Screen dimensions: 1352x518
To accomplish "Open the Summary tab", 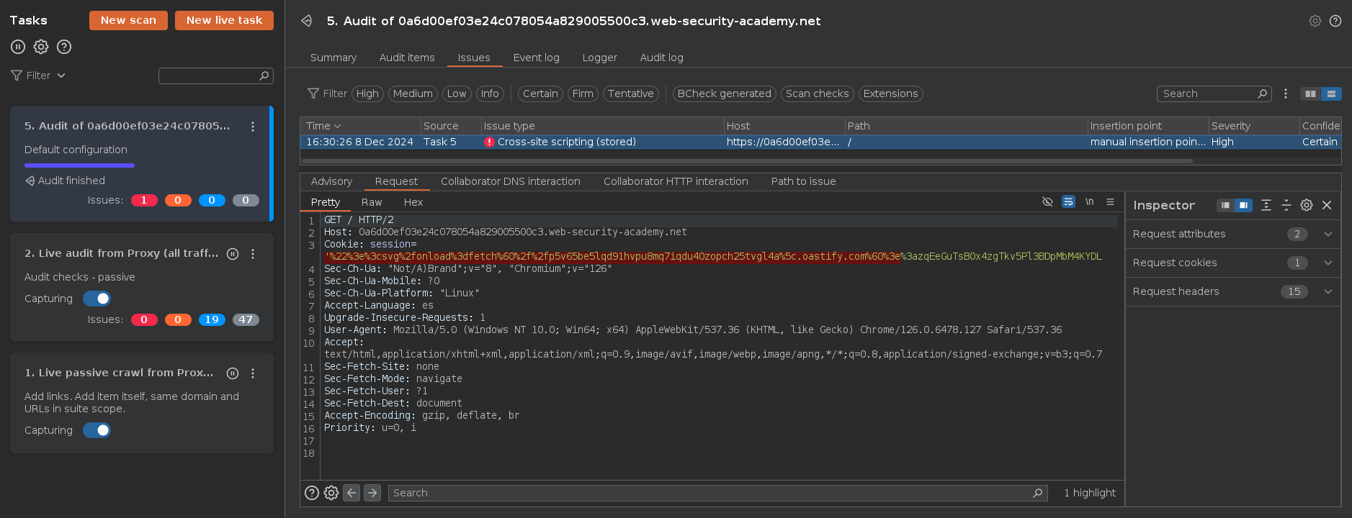I will tap(333, 58).
